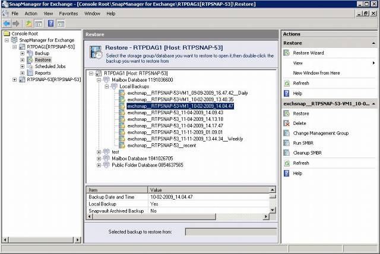Image resolution: width=380 pixels, height=254 pixels.
Task: Click the Cleanup SMBR icon
Action: pos(287,153)
